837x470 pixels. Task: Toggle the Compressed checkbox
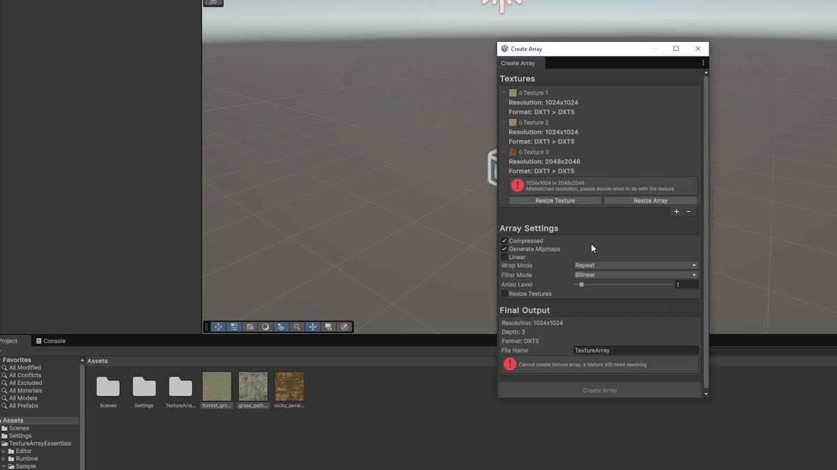504,241
